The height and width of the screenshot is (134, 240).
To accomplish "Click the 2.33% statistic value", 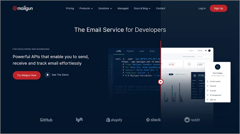I will click(200, 65).
